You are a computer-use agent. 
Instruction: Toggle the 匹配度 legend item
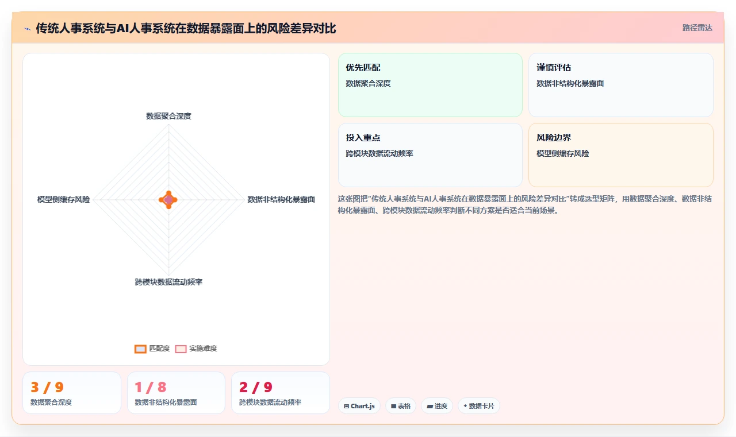(152, 349)
